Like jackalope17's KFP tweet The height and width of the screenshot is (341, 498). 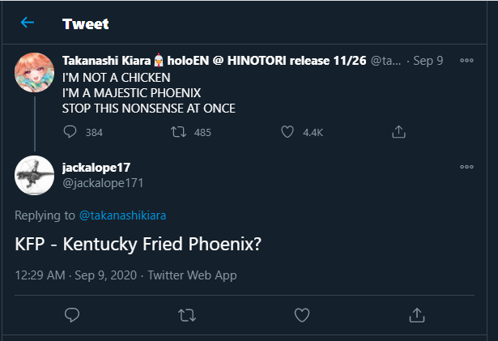click(301, 314)
